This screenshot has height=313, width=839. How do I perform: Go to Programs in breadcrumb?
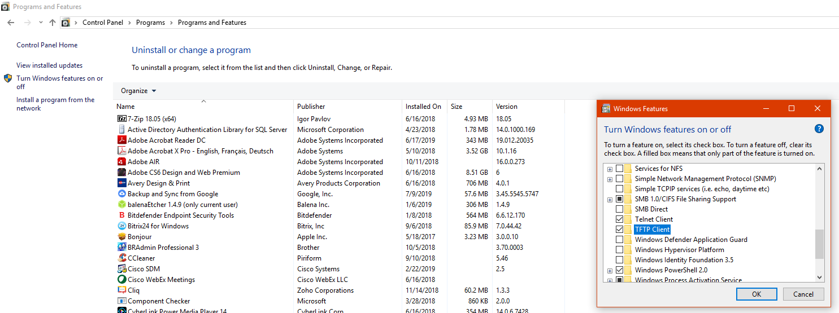pos(150,23)
